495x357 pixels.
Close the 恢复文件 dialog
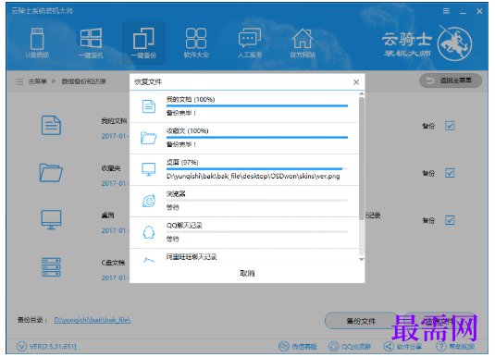(x=356, y=82)
